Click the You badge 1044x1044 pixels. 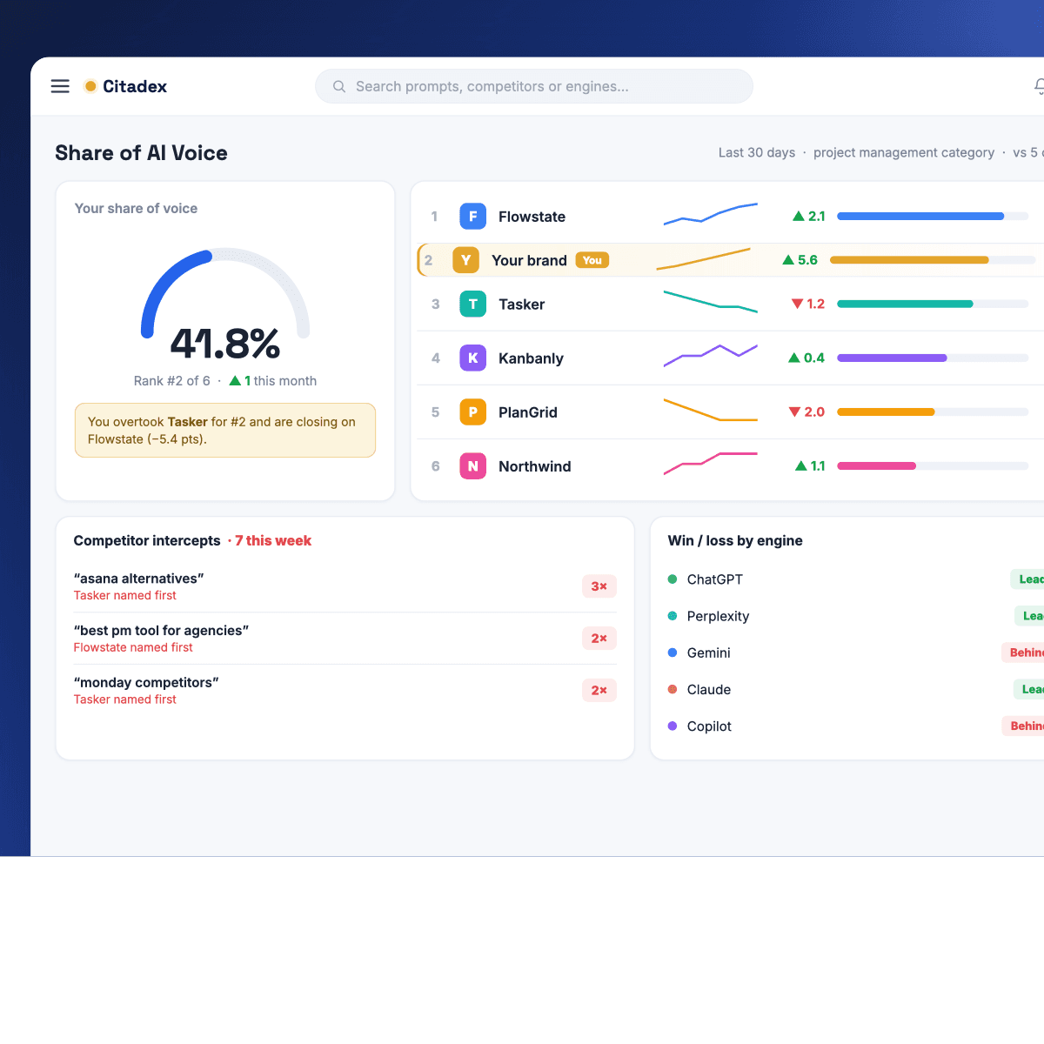click(592, 260)
